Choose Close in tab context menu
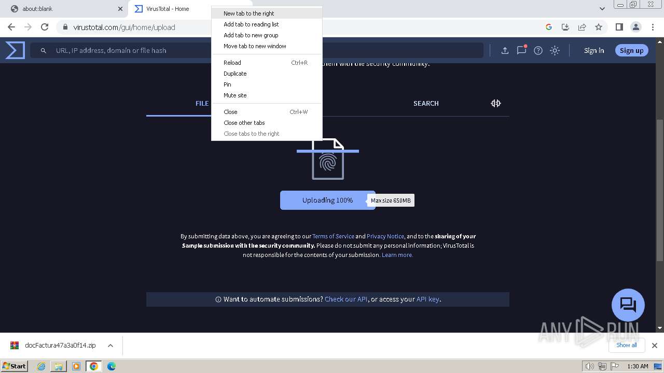Viewport: 664px width, 373px height. [x=267, y=112]
